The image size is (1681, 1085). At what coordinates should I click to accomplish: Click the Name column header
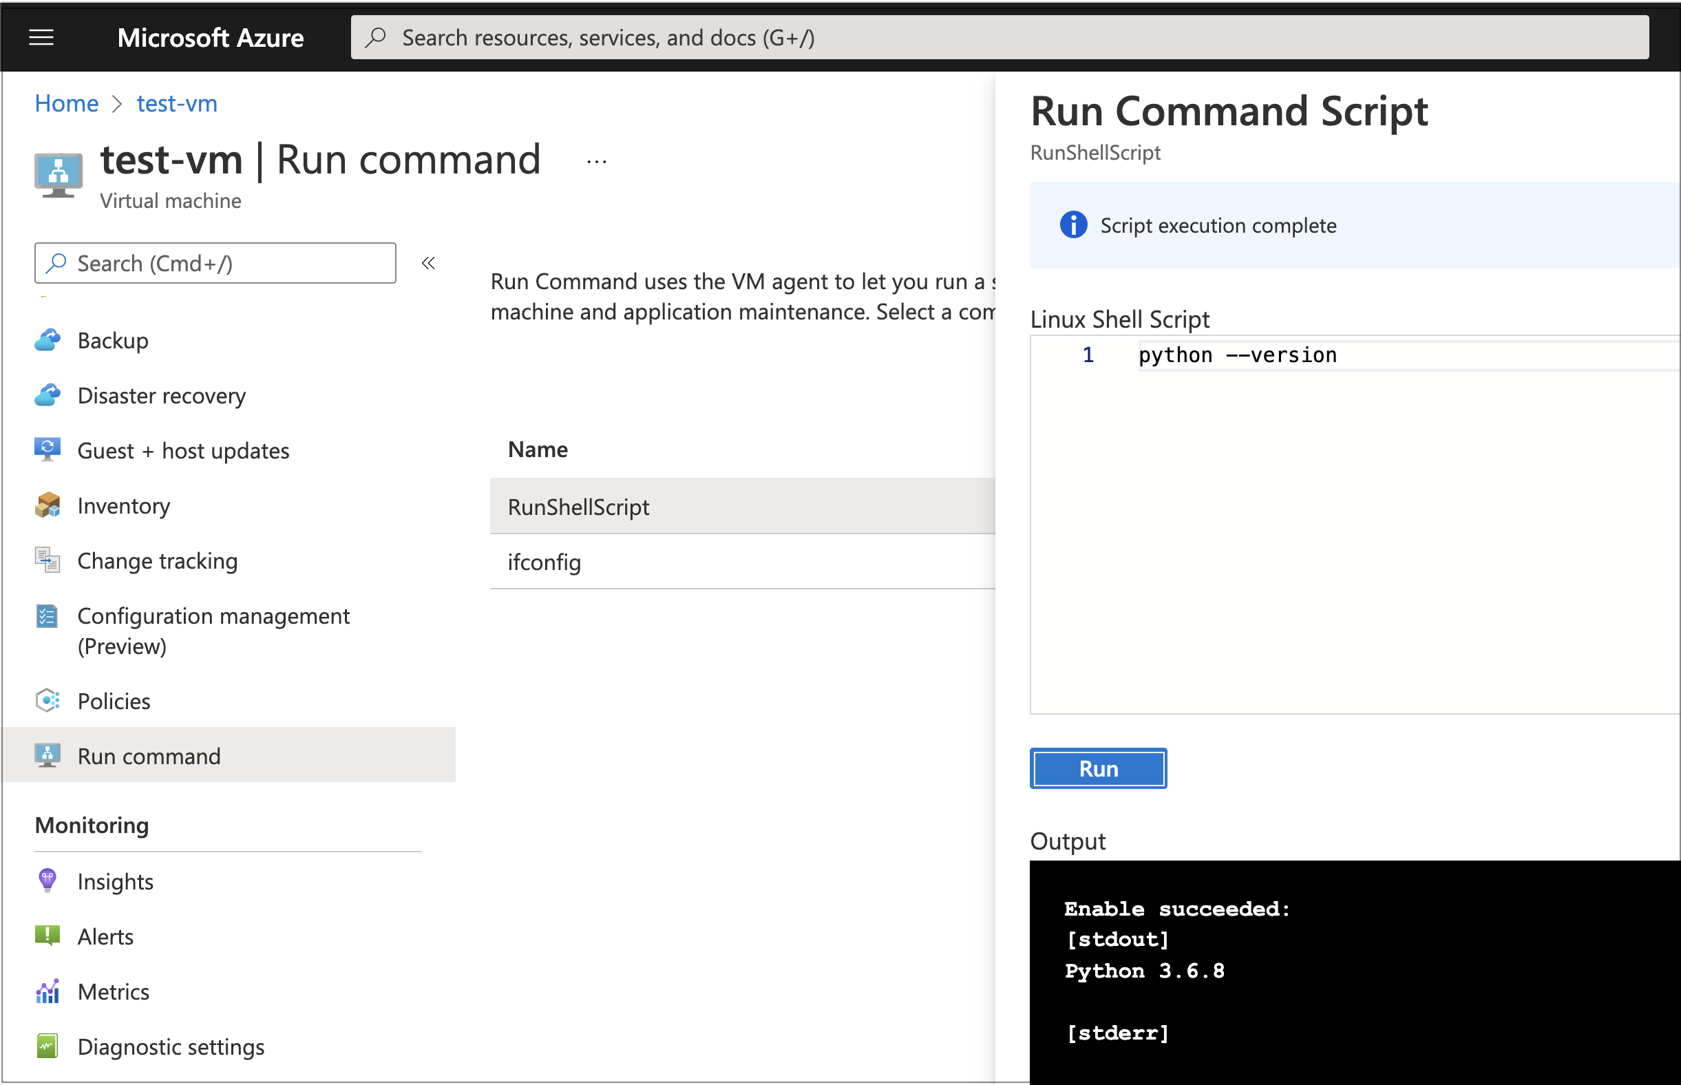(538, 450)
